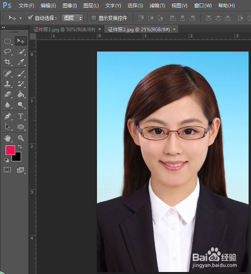Select the Ellipse shape tool
251x274 pixels.
click(x=21, y=127)
